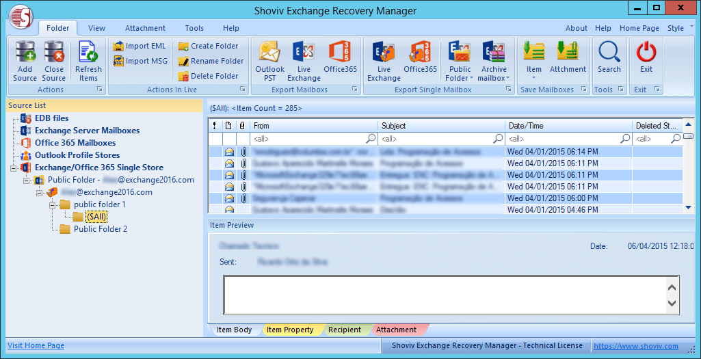
Task: Open the Help ribbon tab
Action: tap(231, 28)
